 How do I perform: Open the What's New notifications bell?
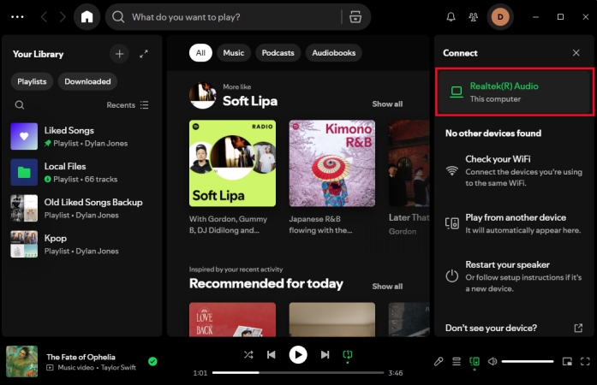pyautogui.click(x=451, y=17)
